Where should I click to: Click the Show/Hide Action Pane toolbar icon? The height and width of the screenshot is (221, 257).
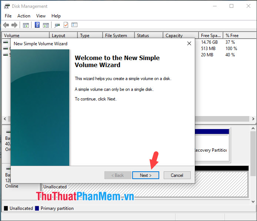pos(46,25)
